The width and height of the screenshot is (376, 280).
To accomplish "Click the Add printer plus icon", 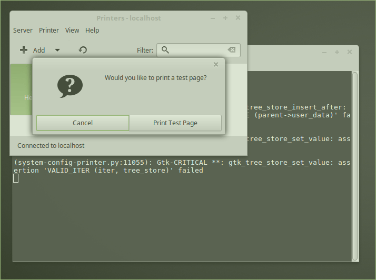I will pyautogui.click(x=24, y=50).
